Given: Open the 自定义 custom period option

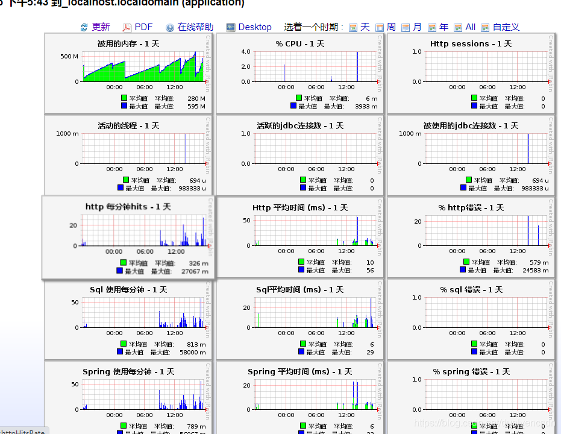Looking at the screenshot, I should click(505, 27).
